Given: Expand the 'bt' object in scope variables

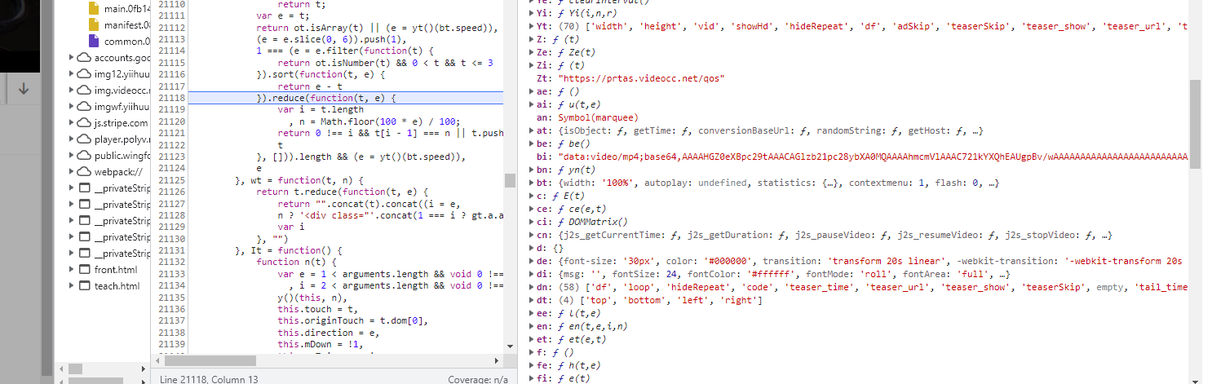Looking at the screenshot, I should tap(533, 183).
